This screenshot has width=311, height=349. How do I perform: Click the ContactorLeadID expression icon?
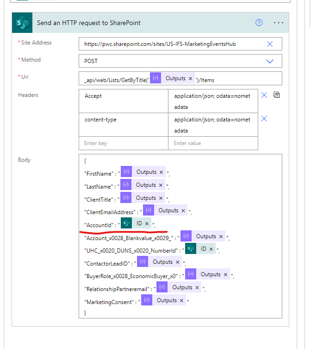click(x=143, y=261)
